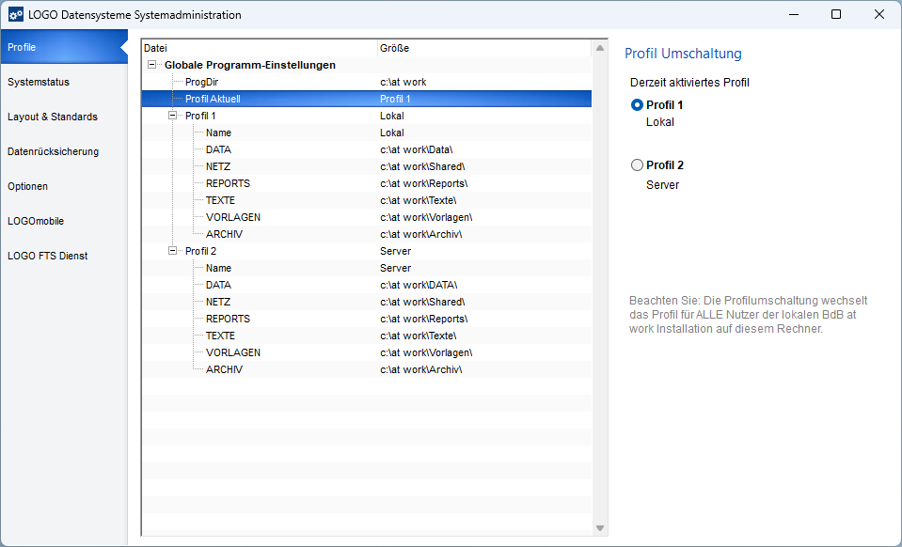
Task: Select the Profil 2 radio button
Action: pyautogui.click(x=637, y=165)
